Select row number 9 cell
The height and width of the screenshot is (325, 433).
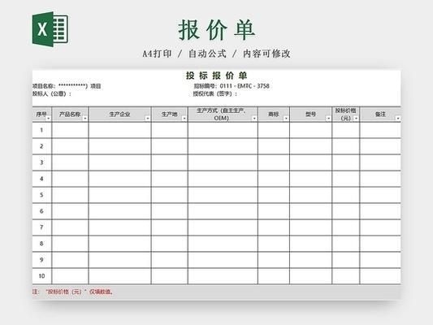(x=41, y=260)
